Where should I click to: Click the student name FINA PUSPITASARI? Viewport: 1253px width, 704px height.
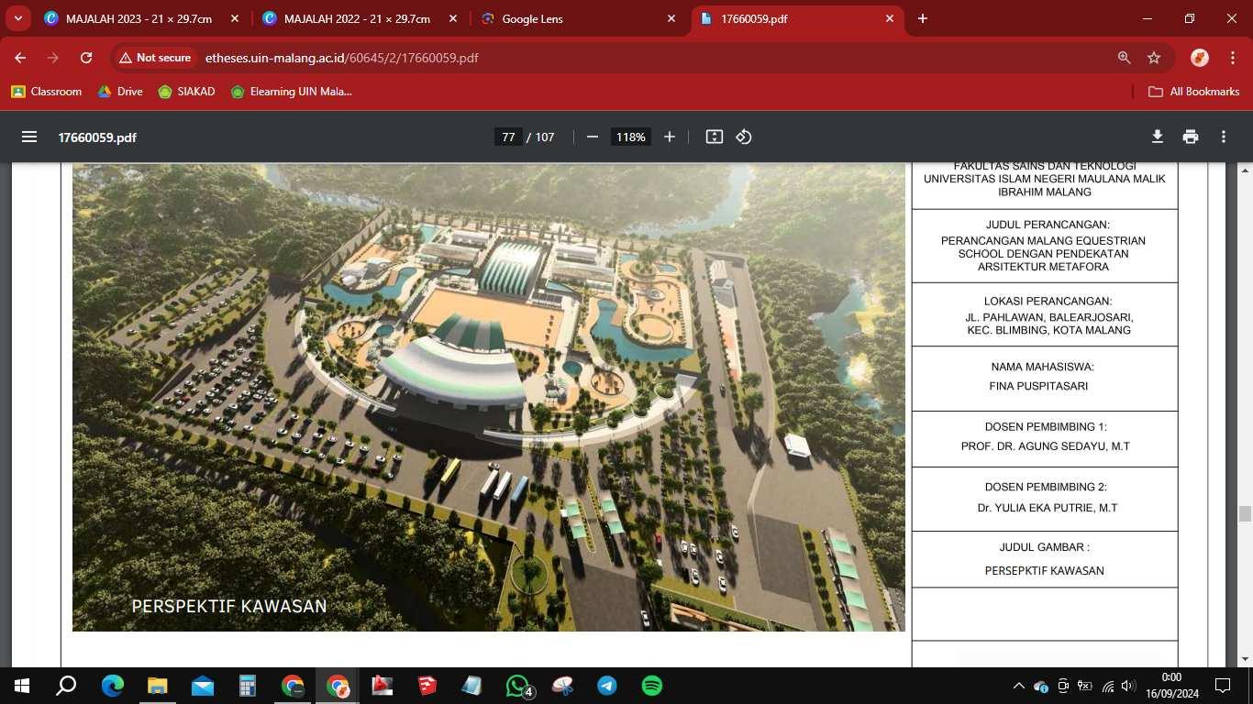coord(1038,386)
